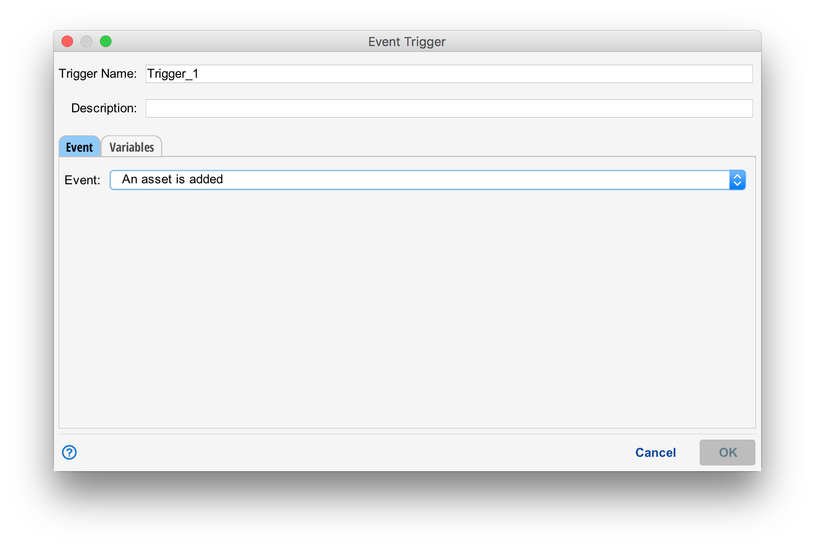Click the "Description:" label text
The width and height of the screenshot is (815, 548).
tap(104, 108)
